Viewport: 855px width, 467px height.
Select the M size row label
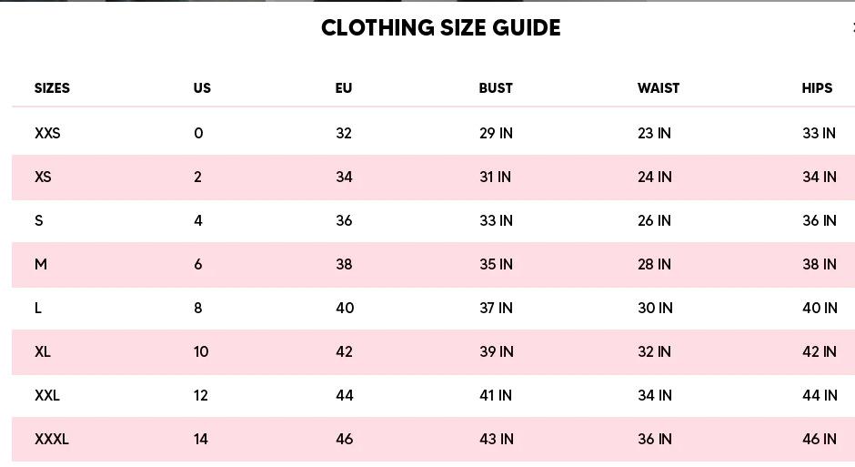tap(41, 264)
